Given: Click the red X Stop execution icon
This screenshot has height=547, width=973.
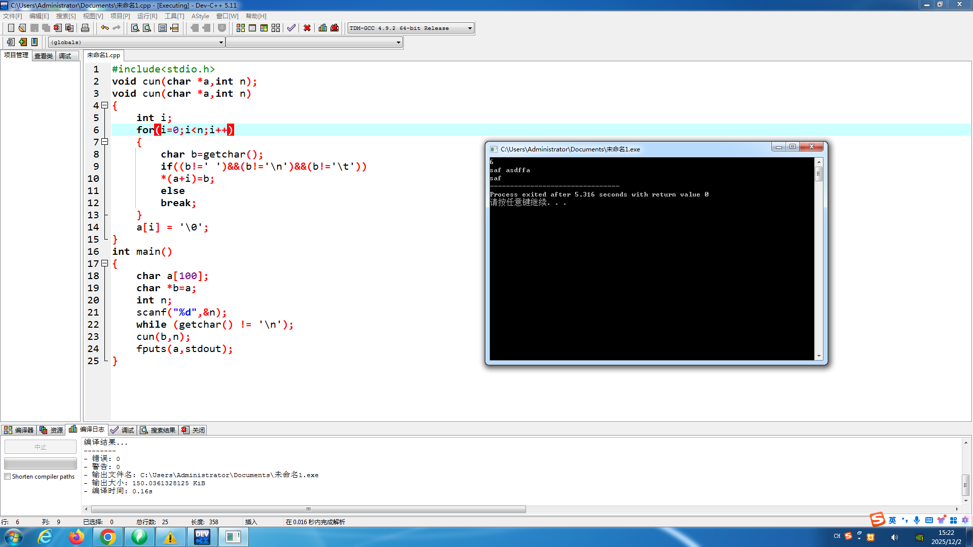Looking at the screenshot, I should (x=307, y=28).
